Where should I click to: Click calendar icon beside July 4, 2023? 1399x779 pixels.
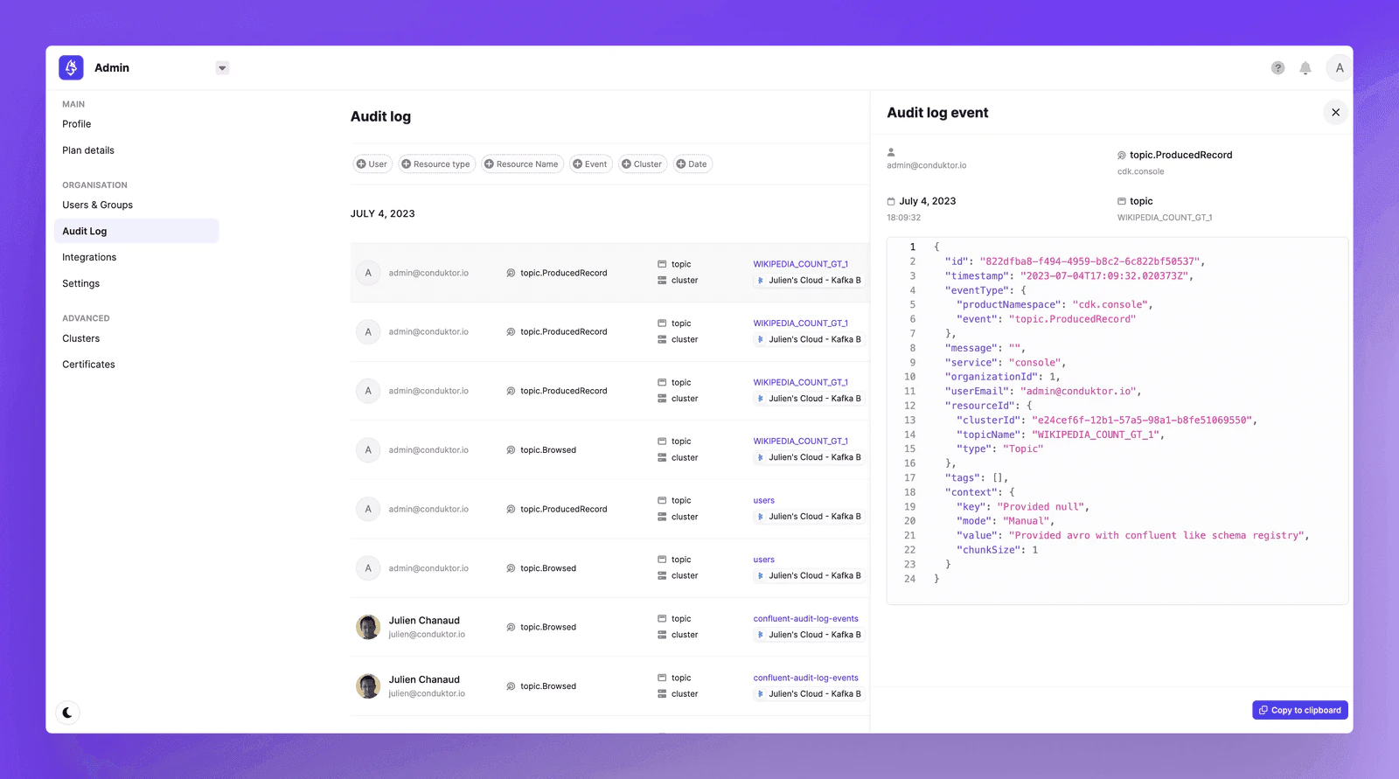891,201
